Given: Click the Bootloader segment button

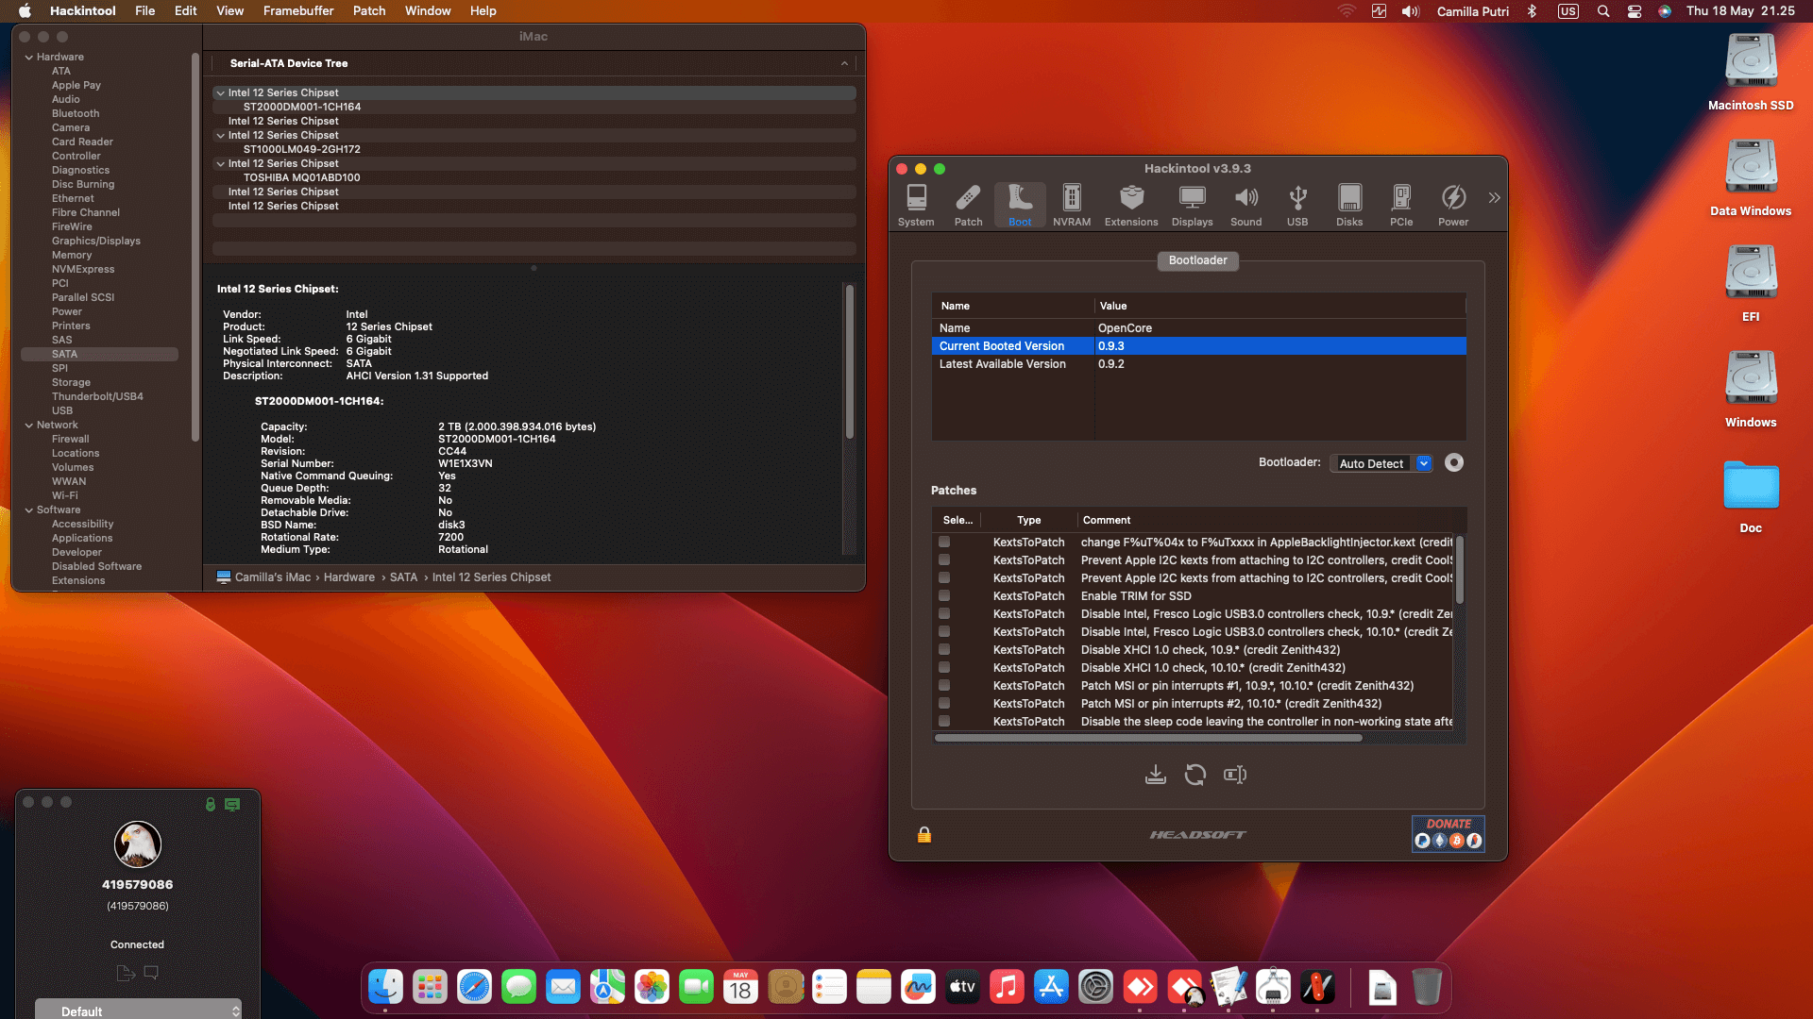Looking at the screenshot, I should pos(1197,260).
